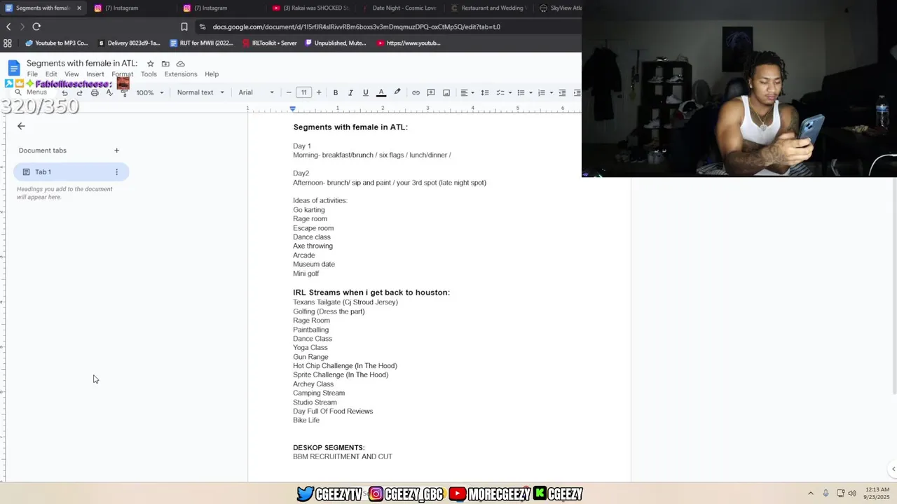This screenshot has height=504, width=897.
Task: Open the numbered list options
Action: point(545,92)
